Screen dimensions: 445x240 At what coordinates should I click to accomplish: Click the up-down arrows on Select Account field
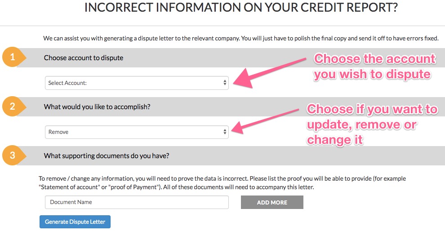(x=225, y=83)
